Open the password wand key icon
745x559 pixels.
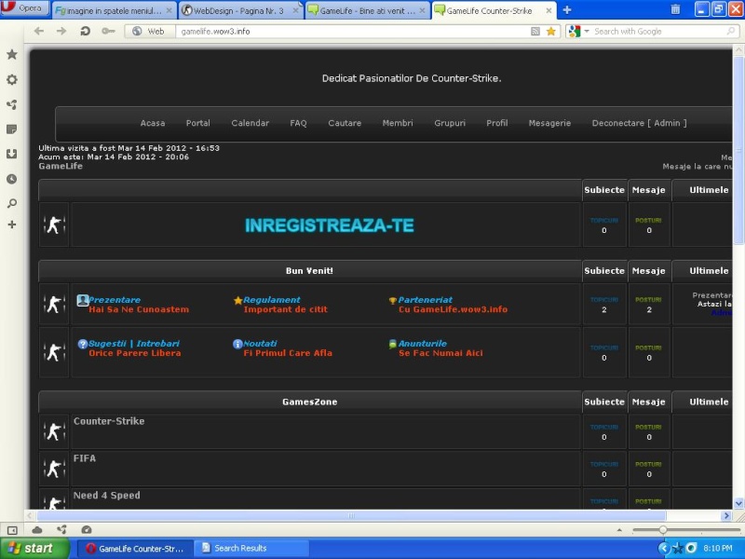click(108, 32)
